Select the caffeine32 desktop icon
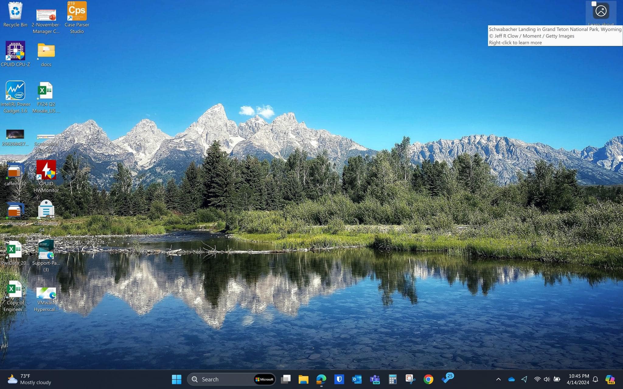The width and height of the screenshot is (623, 389). tap(15, 174)
